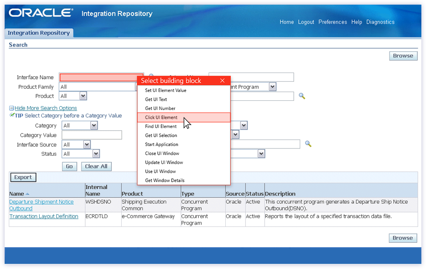Screen dimensions: 426x269
Task: Switch to the Integration Repository tab
Action: (39, 33)
